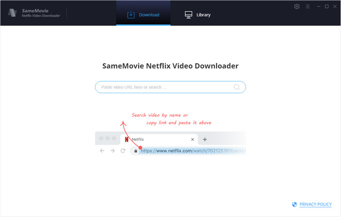Close the SameMovie window
Image resolution: width=341 pixels, height=217 pixels.
(x=335, y=6)
